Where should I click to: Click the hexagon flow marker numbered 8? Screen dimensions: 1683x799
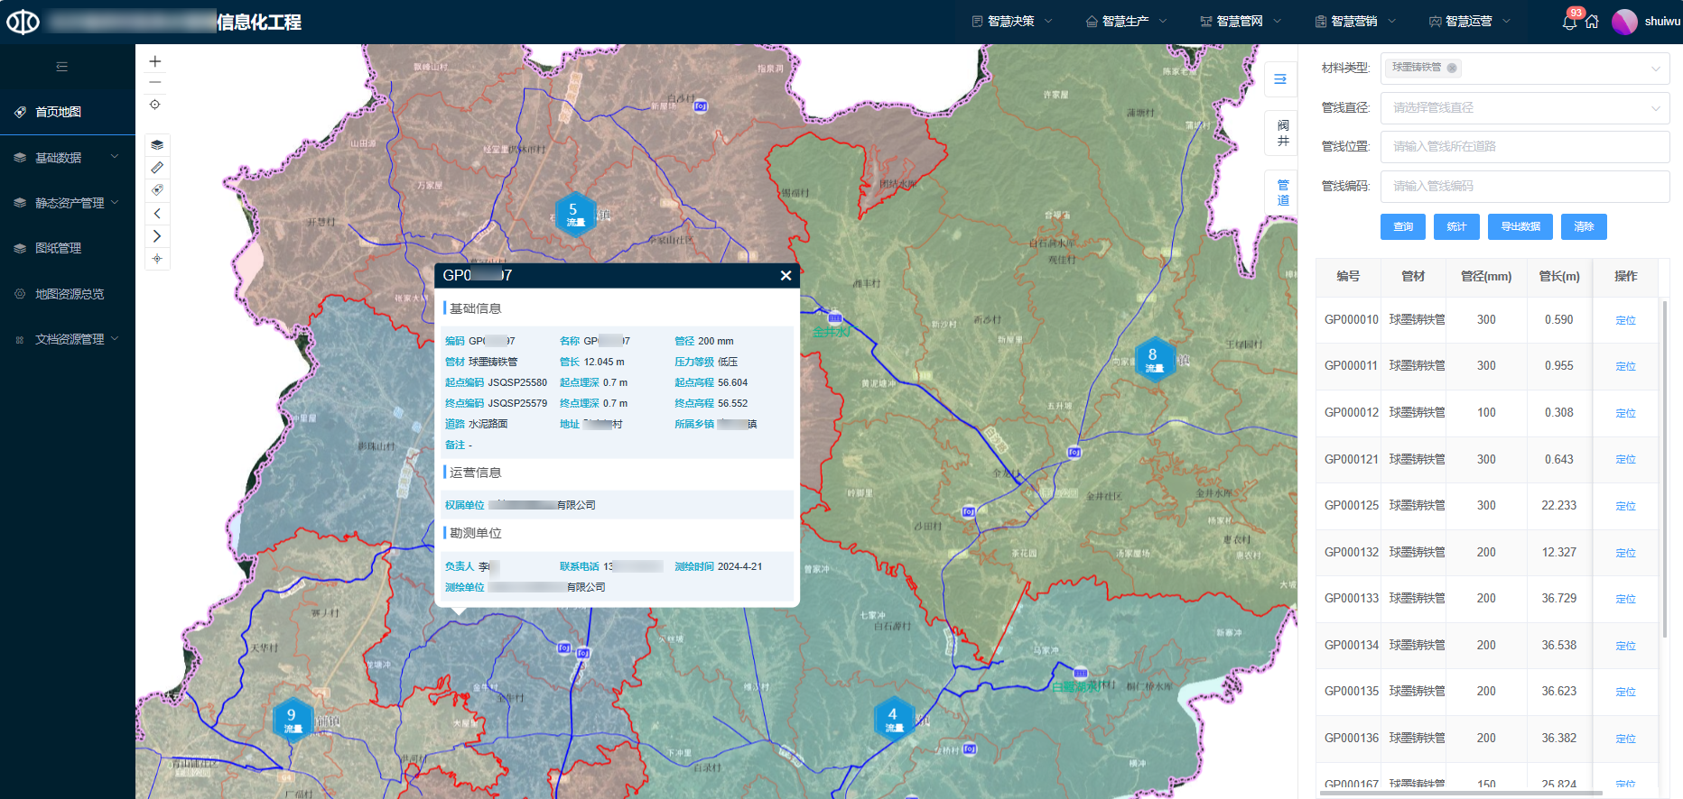[1153, 359]
